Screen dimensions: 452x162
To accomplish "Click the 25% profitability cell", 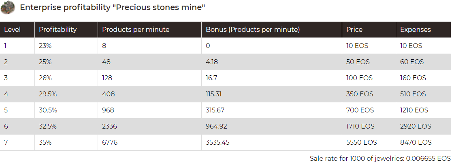I will [45, 62].
